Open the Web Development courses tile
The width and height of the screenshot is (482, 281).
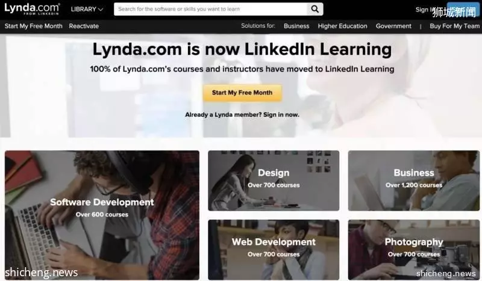point(274,249)
